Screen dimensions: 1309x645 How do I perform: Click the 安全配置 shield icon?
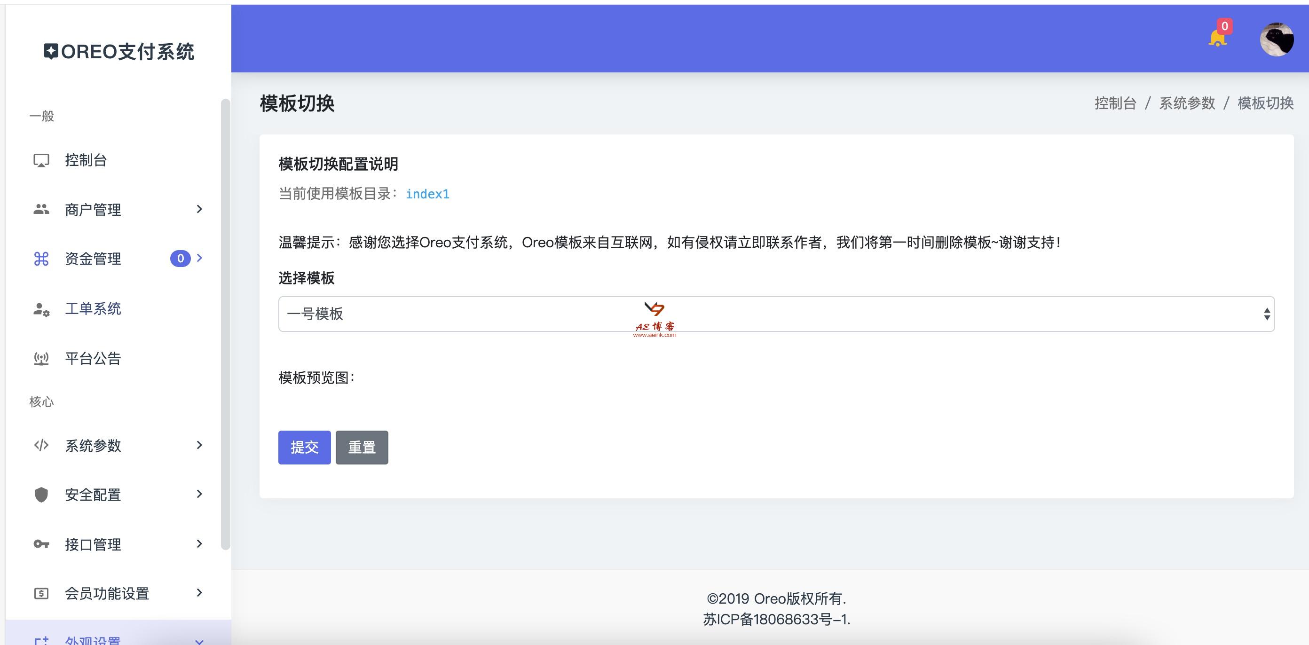[41, 495]
